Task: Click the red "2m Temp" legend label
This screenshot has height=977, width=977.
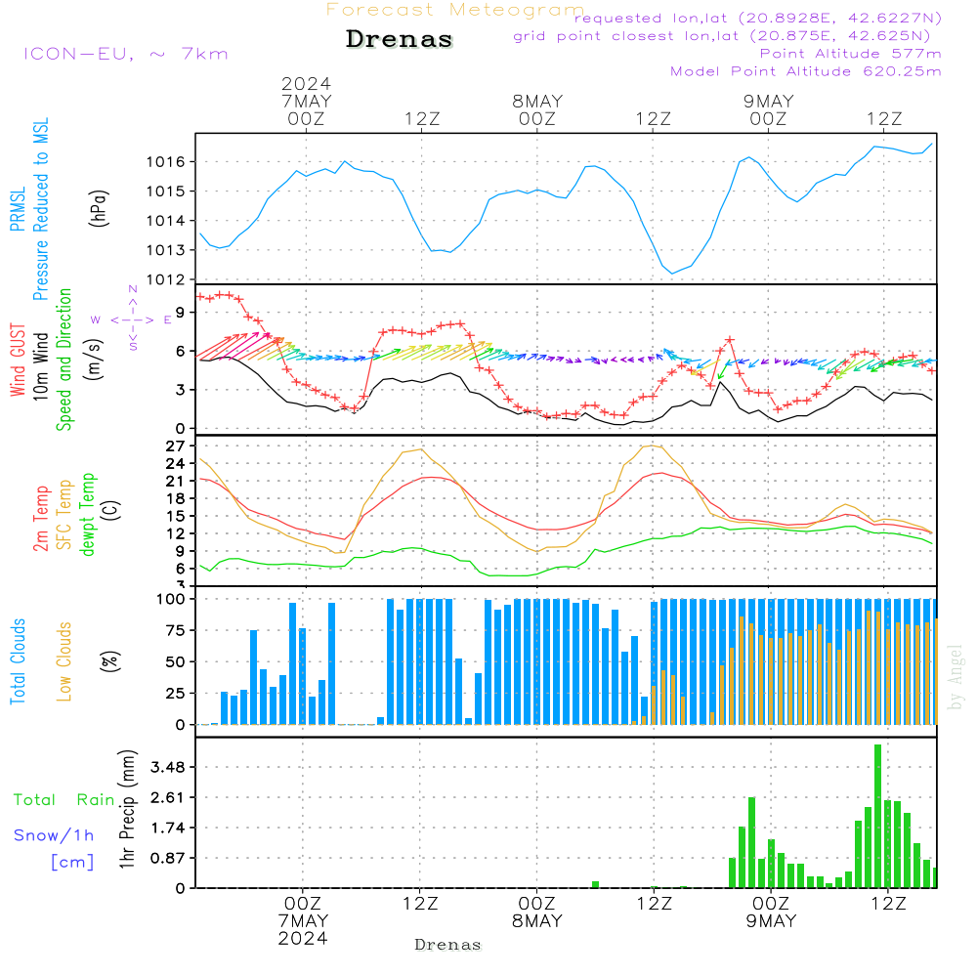Action: (40, 519)
